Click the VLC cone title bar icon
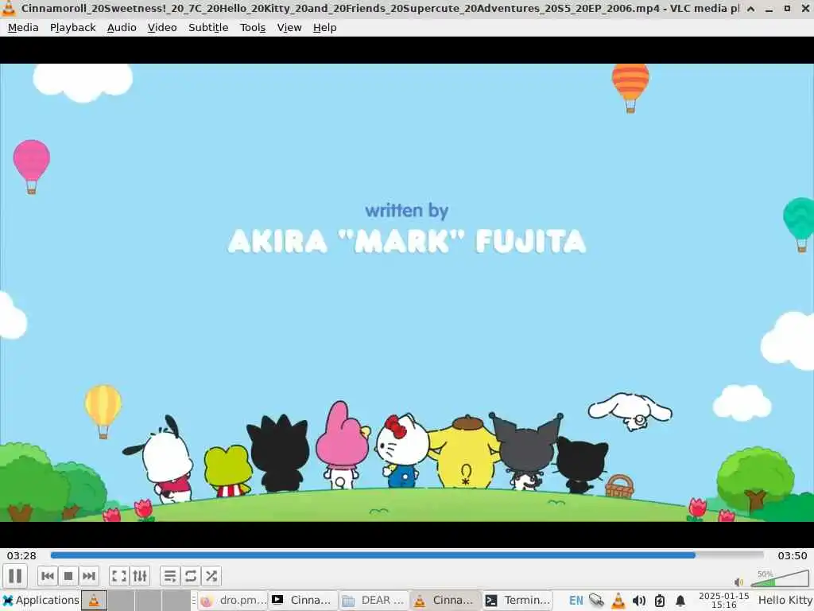814x611 pixels. (x=8, y=8)
